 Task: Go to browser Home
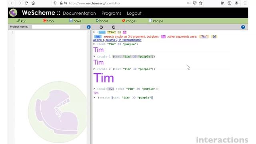33,3
